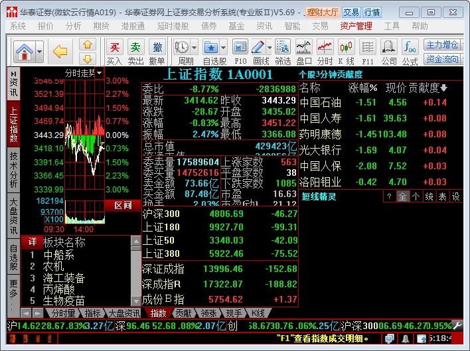Open the 自选股 favorites folder icon
This screenshot has height=351, width=470.
pyautogui.click(x=211, y=47)
